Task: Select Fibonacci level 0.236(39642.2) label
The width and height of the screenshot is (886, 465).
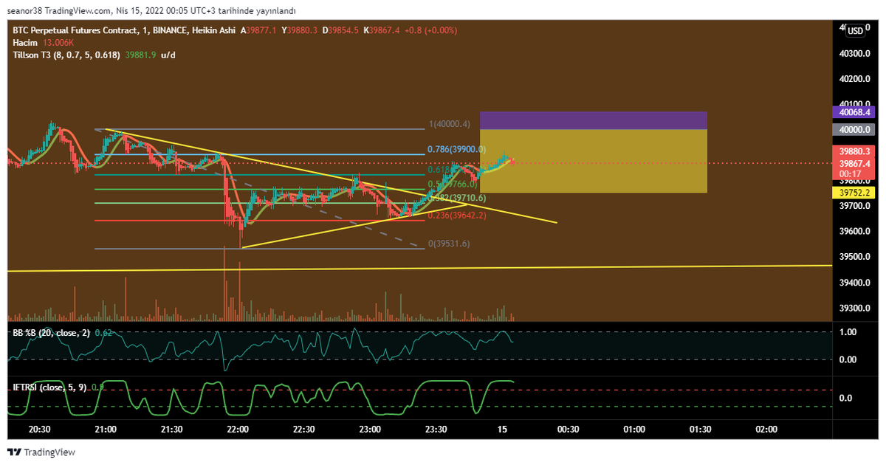Action: pyautogui.click(x=457, y=216)
